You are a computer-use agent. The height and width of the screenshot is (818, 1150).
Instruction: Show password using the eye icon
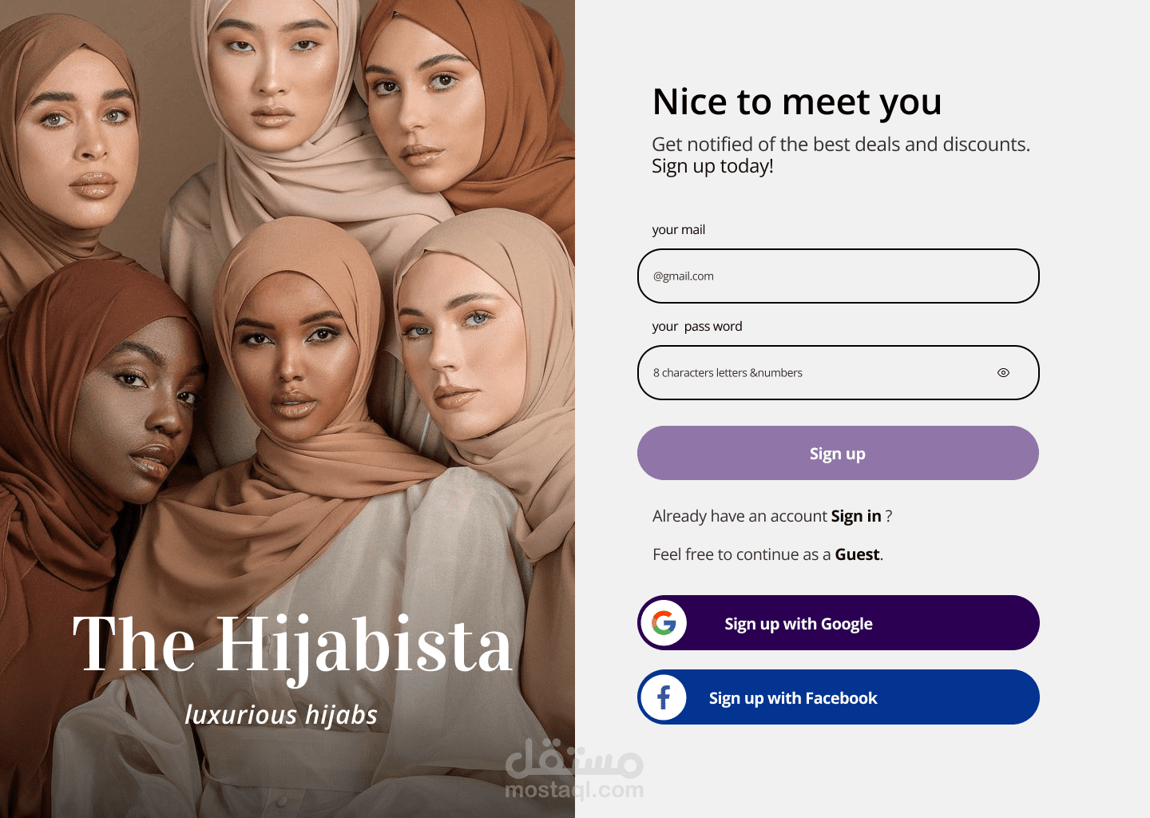coord(1003,372)
